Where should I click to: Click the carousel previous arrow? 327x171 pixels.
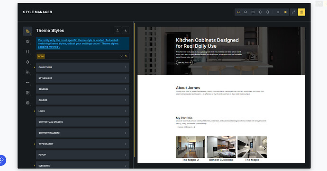click(x=178, y=149)
